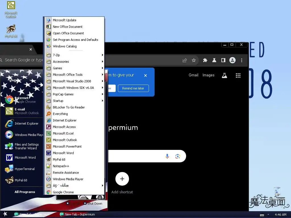Click the Notepad++ icon
Screen dimensions: 291x218
pos(49,166)
